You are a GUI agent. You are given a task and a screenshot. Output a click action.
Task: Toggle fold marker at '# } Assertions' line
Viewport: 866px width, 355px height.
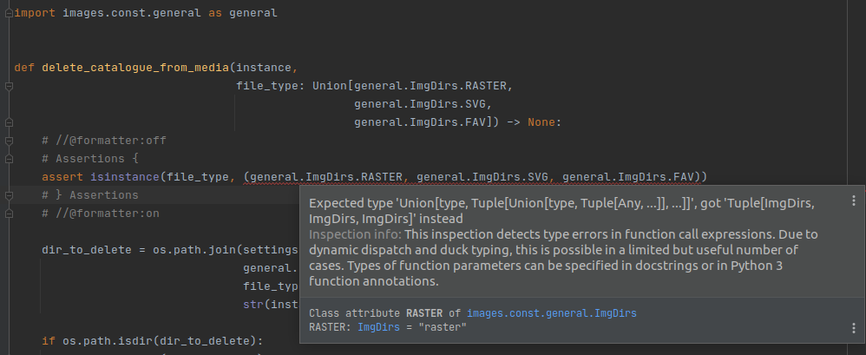(9, 195)
